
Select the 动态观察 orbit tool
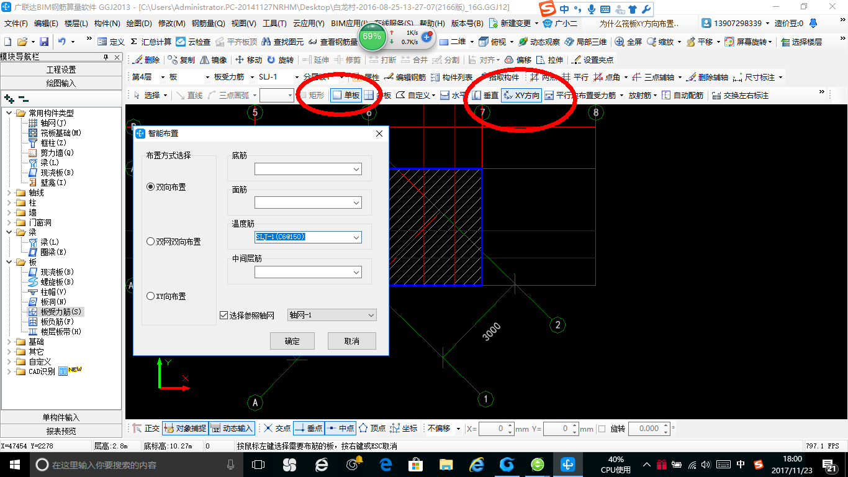539,42
